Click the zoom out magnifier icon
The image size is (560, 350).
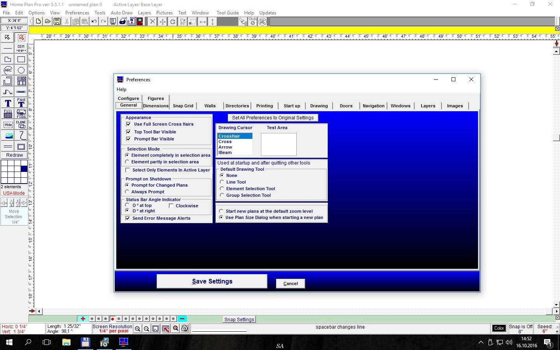point(146,329)
